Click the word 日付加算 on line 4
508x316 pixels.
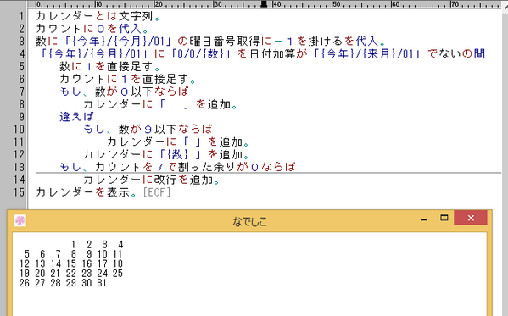(x=272, y=53)
